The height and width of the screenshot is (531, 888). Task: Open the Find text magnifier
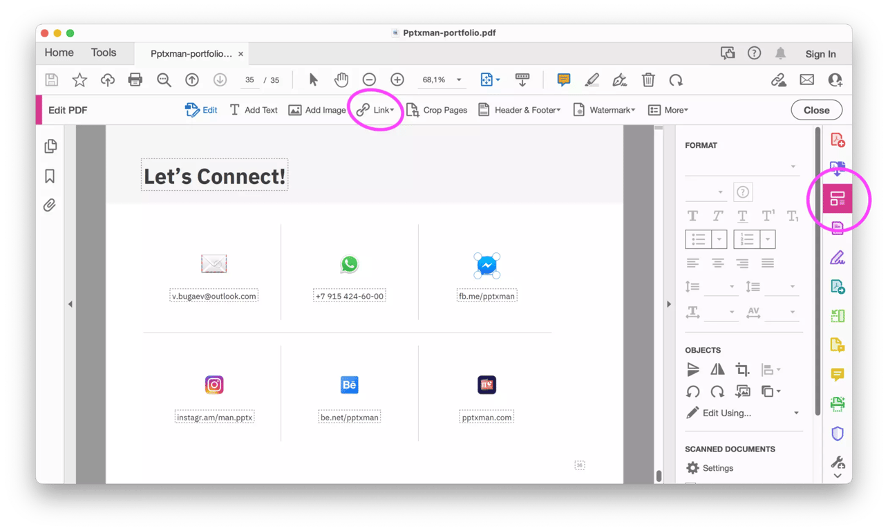(x=164, y=80)
